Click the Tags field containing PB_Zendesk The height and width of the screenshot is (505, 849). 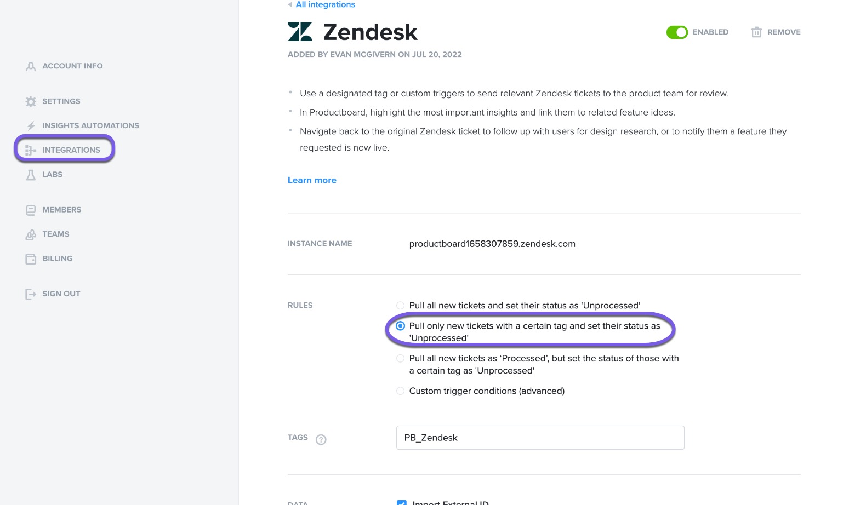coord(540,438)
